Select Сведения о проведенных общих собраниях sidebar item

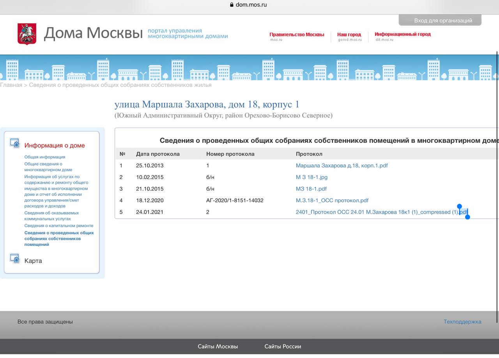59,239
